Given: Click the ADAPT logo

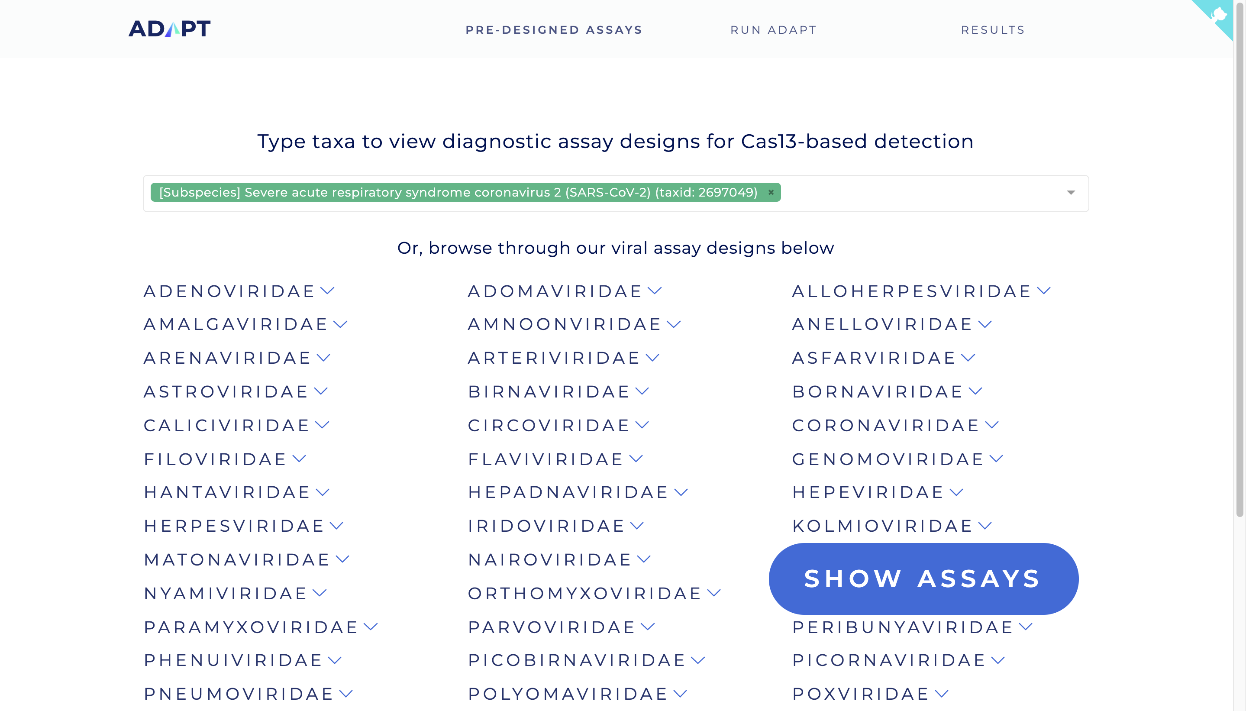Looking at the screenshot, I should coord(168,28).
